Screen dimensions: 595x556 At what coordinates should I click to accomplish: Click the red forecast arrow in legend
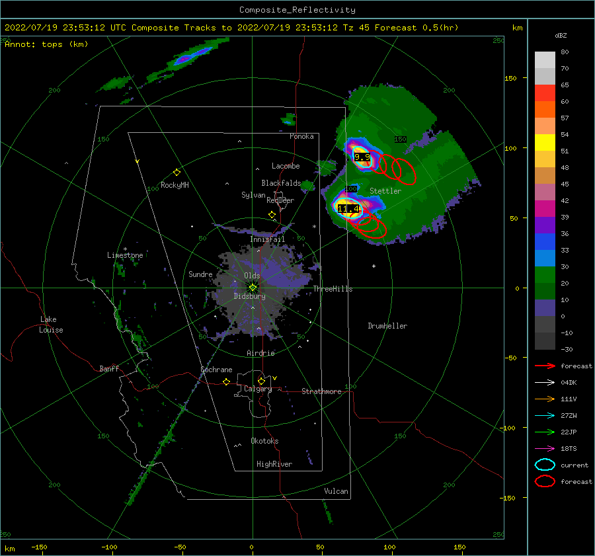545,366
